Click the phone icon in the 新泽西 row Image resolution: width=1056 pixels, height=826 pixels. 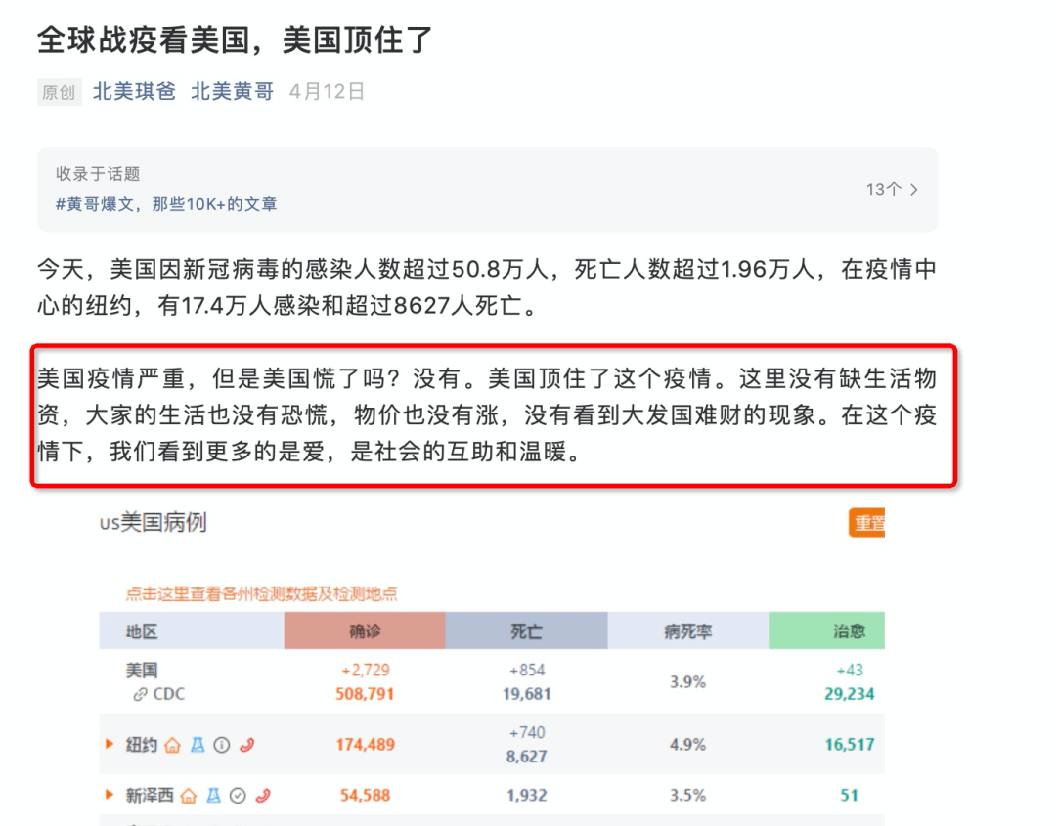[x=265, y=795]
